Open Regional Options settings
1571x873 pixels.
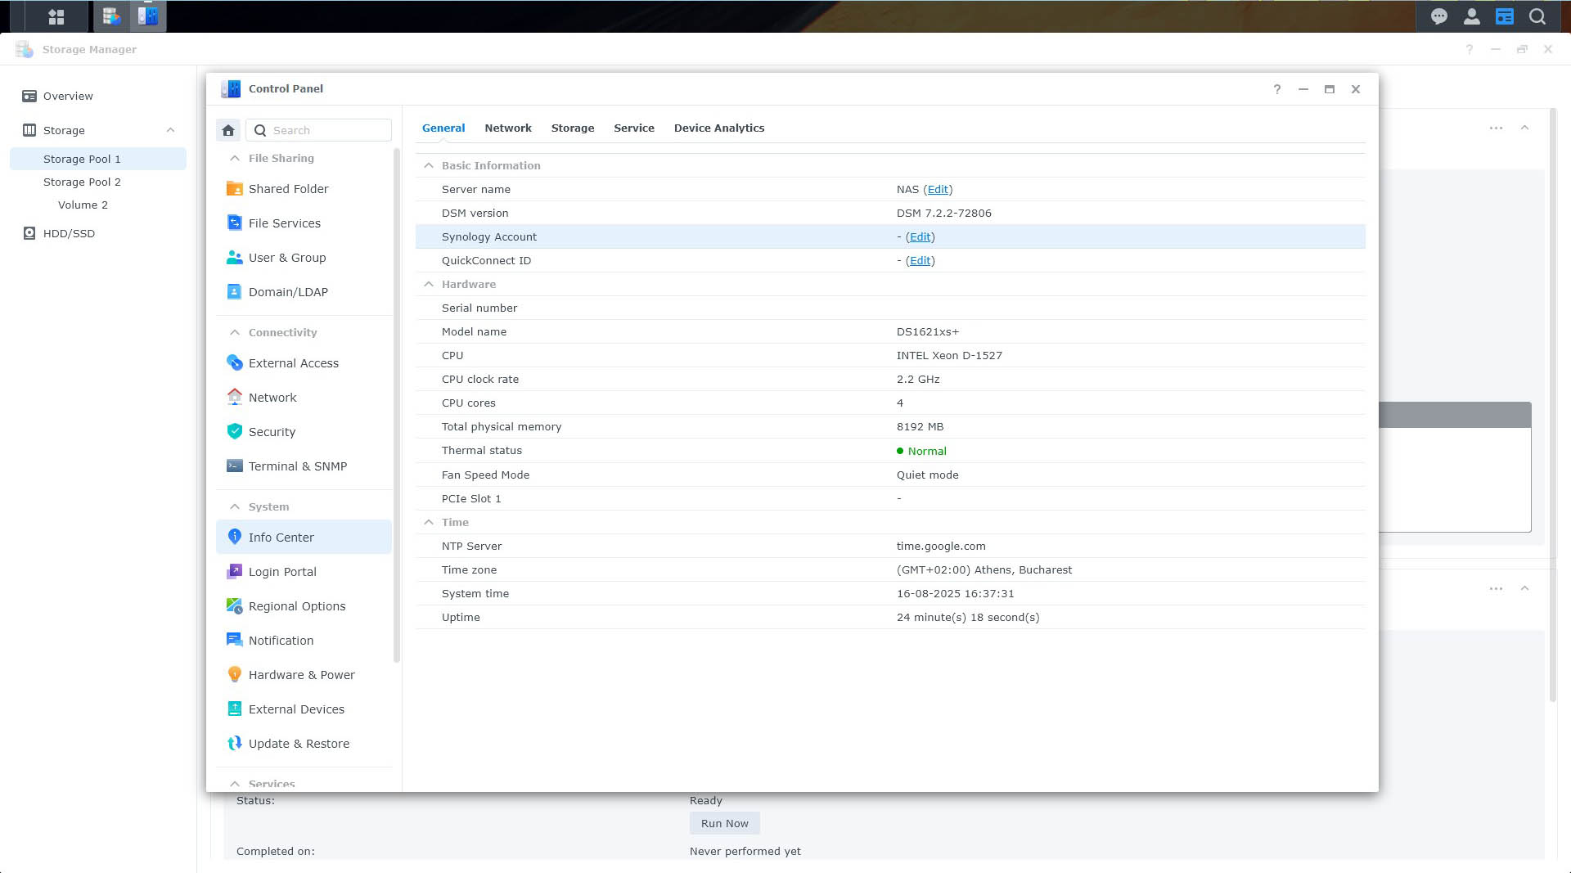point(304,606)
